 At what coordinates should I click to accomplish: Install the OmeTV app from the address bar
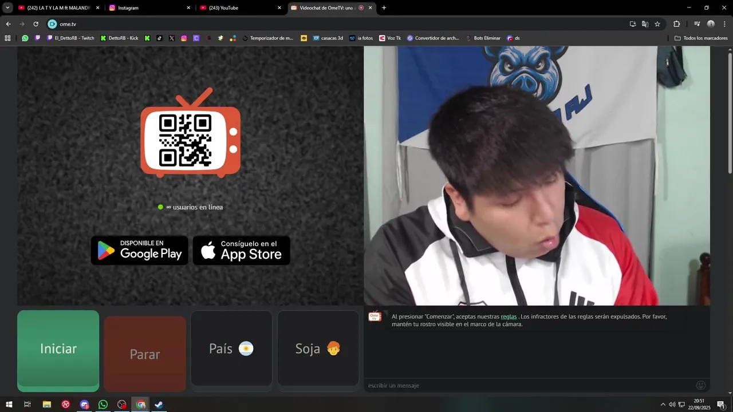(633, 24)
